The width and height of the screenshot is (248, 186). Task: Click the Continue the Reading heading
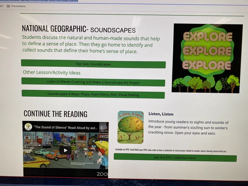[x=55, y=114]
